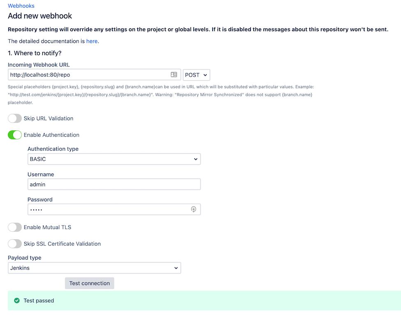Disable the Enable Authentication switch
The image size is (401, 315).
click(15, 135)
